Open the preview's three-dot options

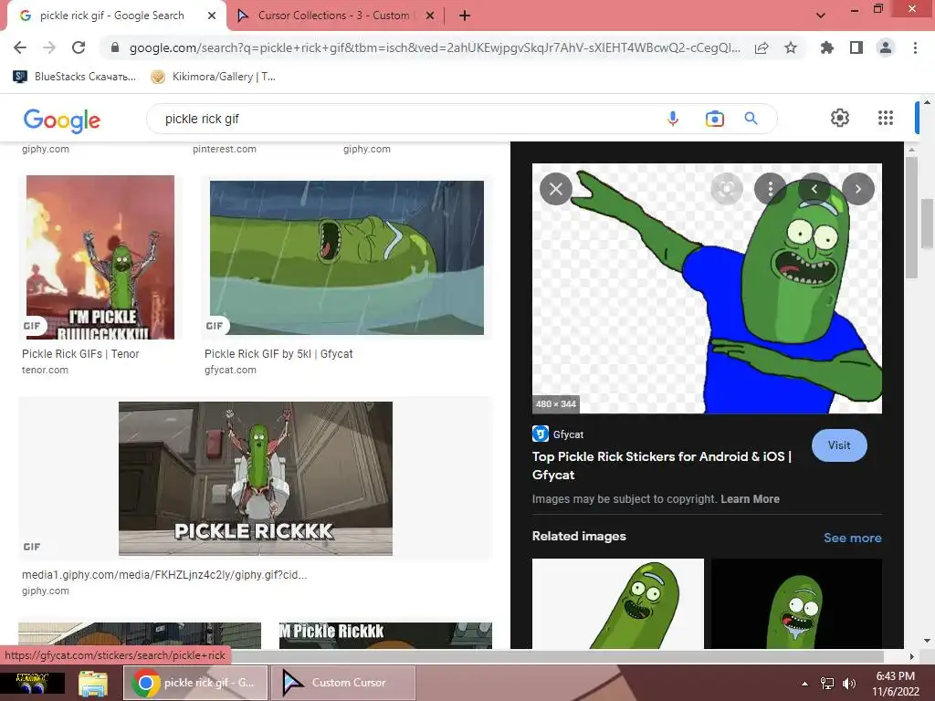click(771, 189)
